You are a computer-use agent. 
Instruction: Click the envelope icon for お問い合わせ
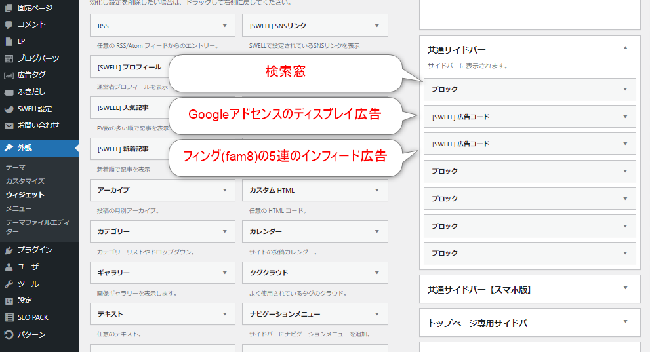coord(9,125)
